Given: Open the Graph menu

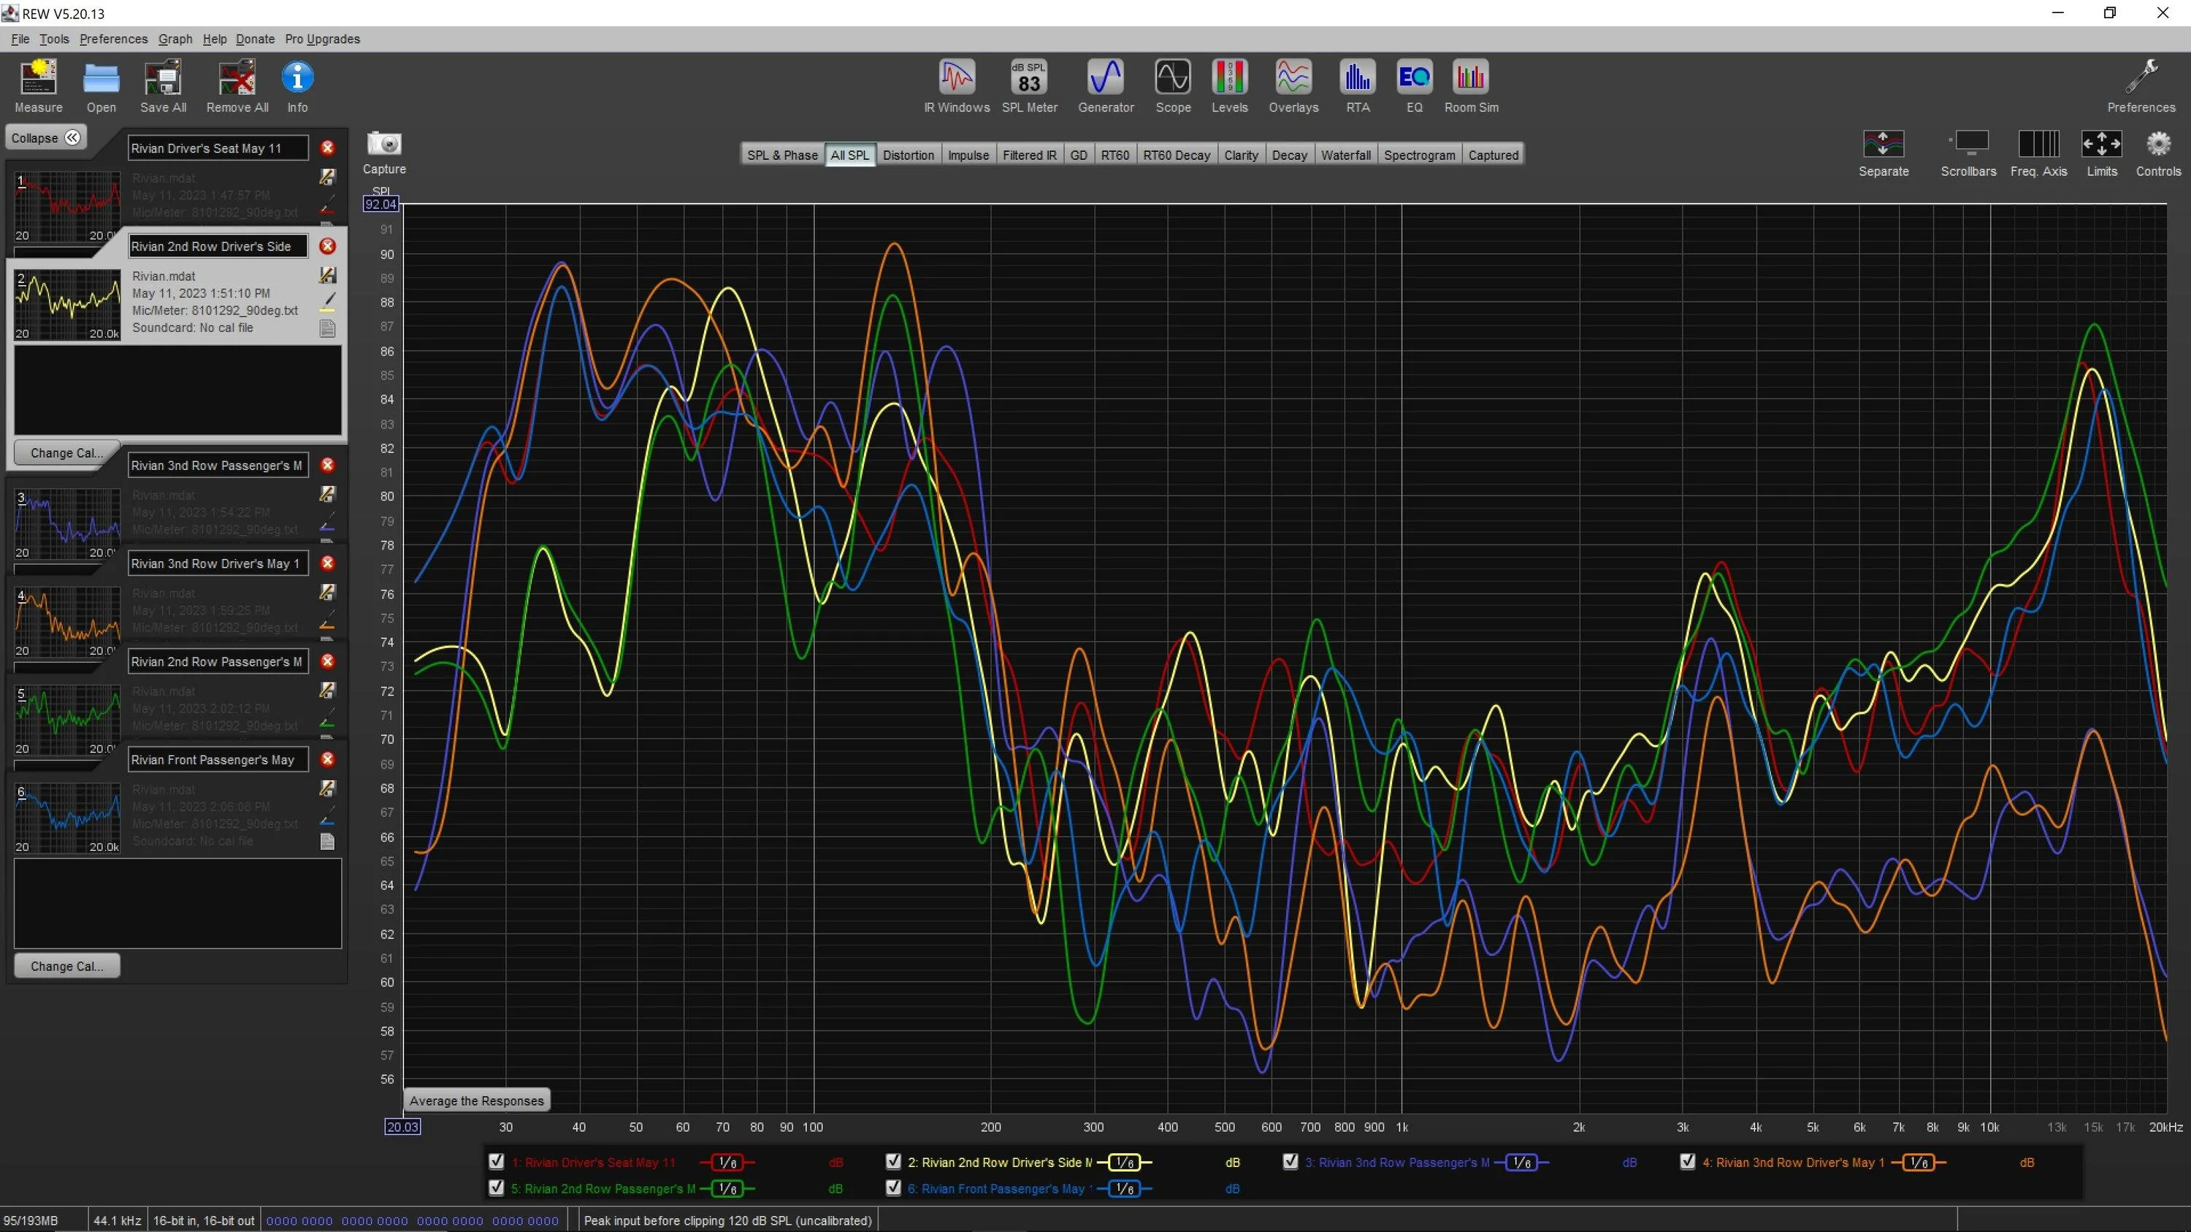Looking at the screenshot, I should 175,39.
